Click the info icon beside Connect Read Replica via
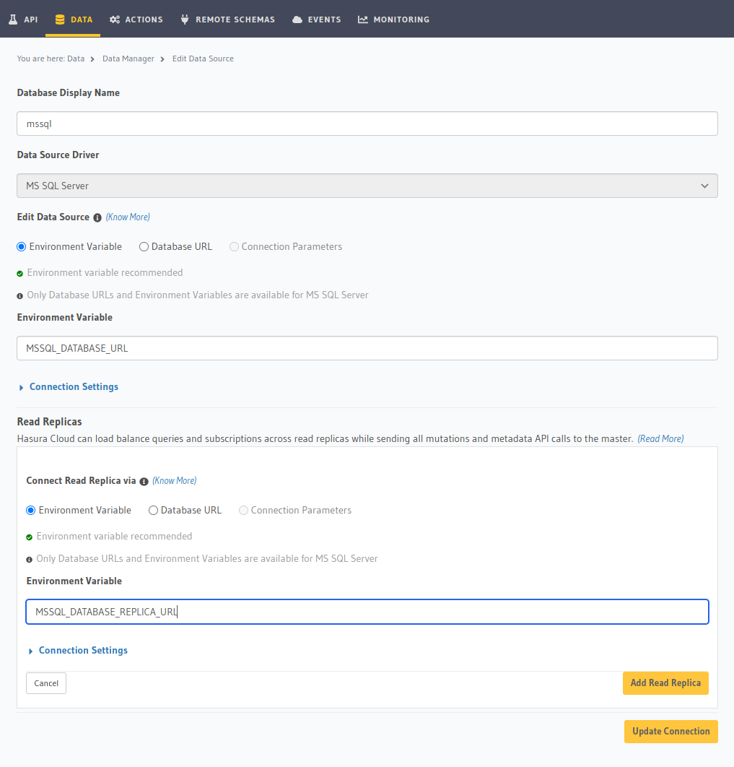 click(x=144, y=480)
